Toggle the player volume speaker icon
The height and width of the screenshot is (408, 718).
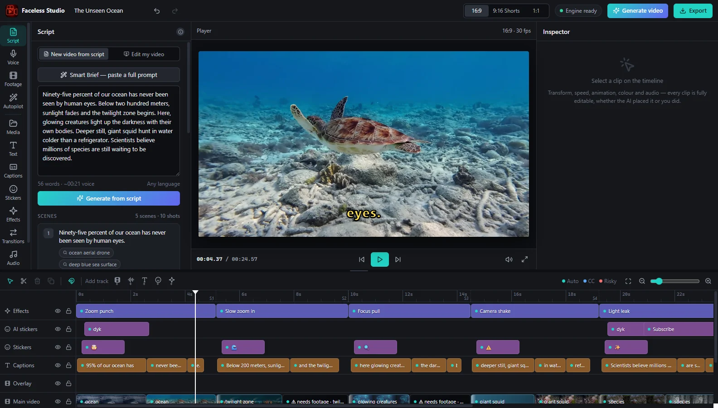(x=509, y=259)
